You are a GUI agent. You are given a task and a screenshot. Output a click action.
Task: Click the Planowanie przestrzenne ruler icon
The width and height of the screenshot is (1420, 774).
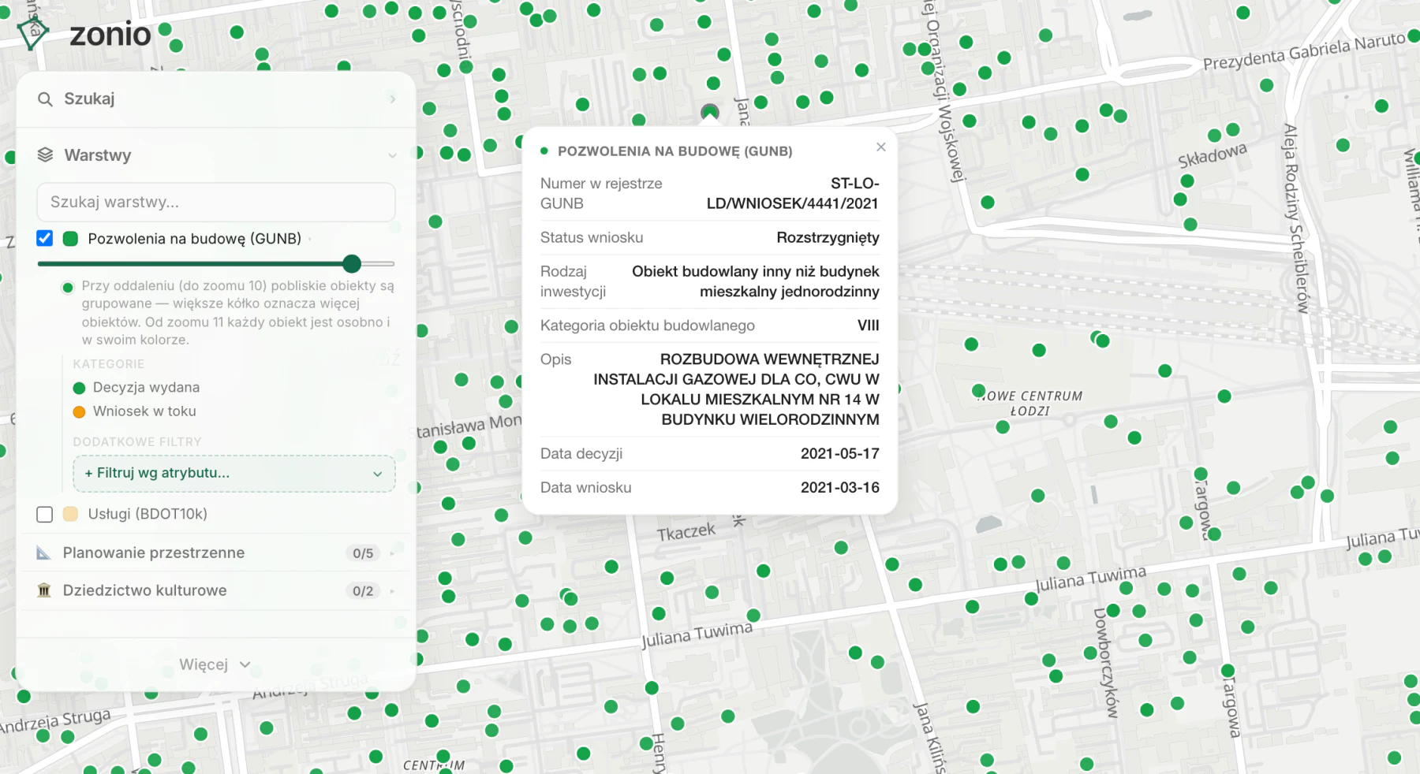(44, 553)
